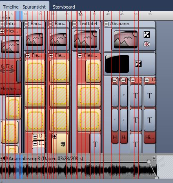
Task: Select the Texttafel chapter image thumbnail
Action: pyautogui.click(x=86, y=39)
